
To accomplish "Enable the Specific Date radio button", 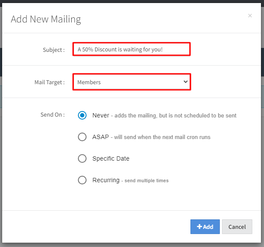I will 82,158.
